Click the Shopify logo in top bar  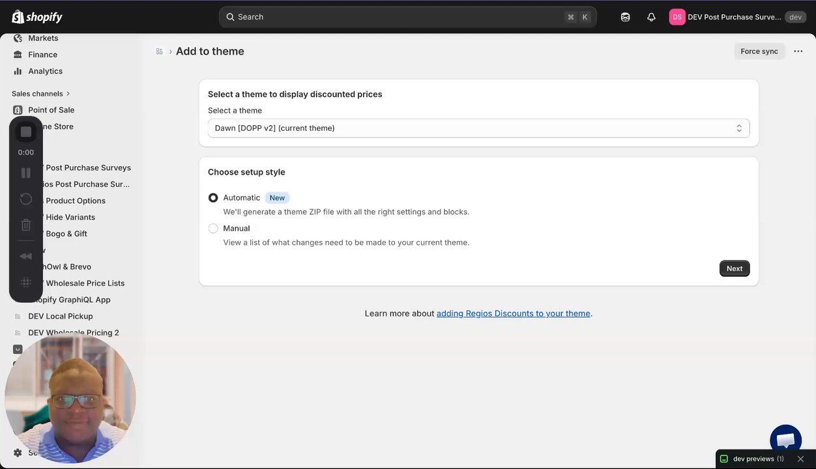pos(36,17)
